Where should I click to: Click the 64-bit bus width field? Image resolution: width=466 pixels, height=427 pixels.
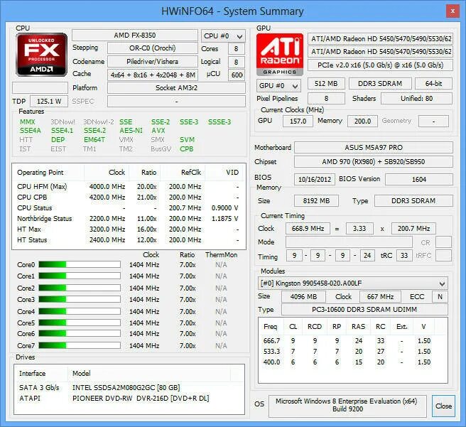433,84
